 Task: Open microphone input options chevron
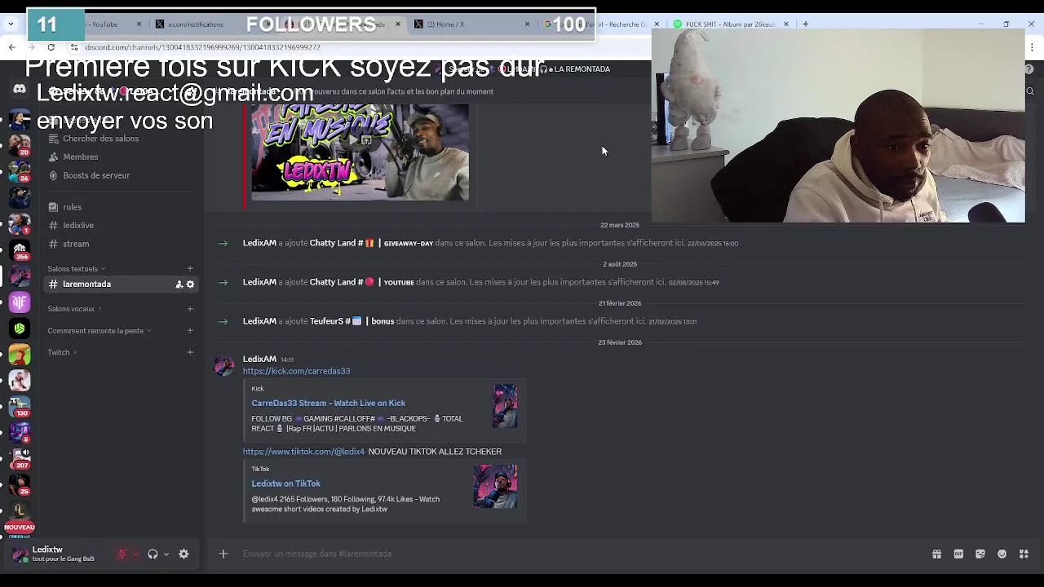(135, 554)
